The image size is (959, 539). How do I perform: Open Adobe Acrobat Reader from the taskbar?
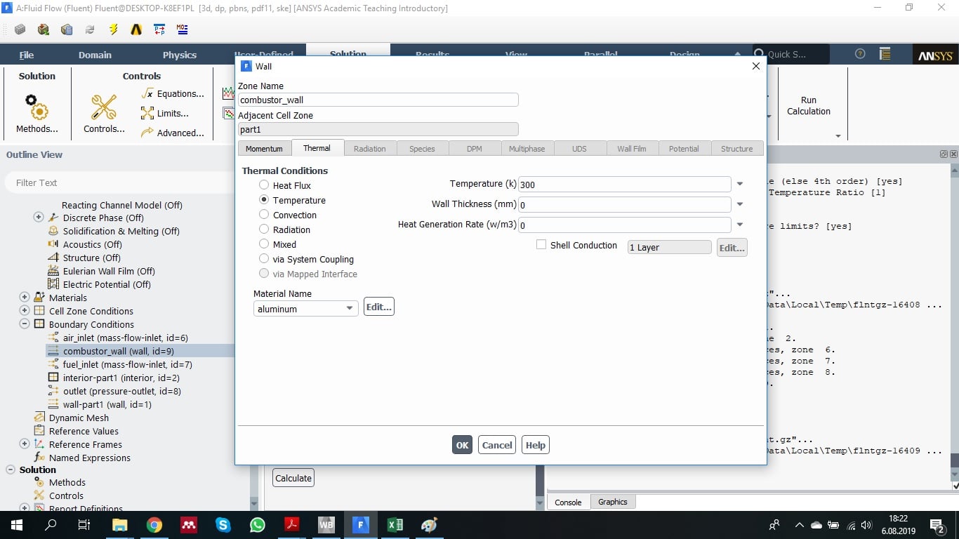click(x=292, y=524)
